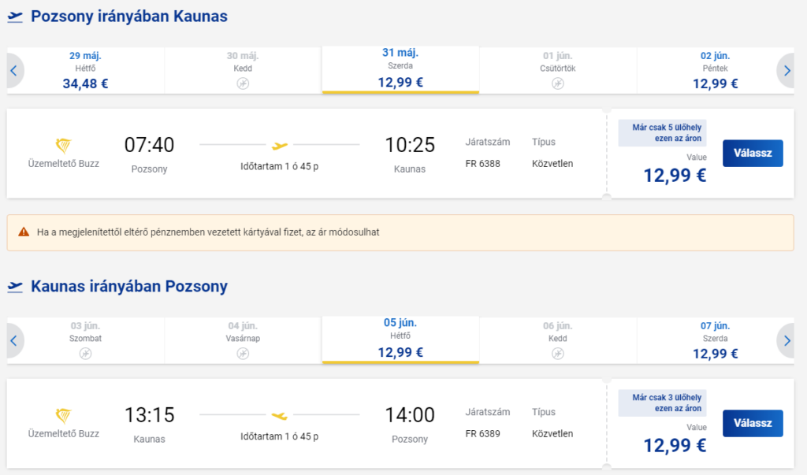Click the warning triangle icon in currency notice
Image resolution: width=807 pixels, height=475 pixels.
(x=24, y=232)
